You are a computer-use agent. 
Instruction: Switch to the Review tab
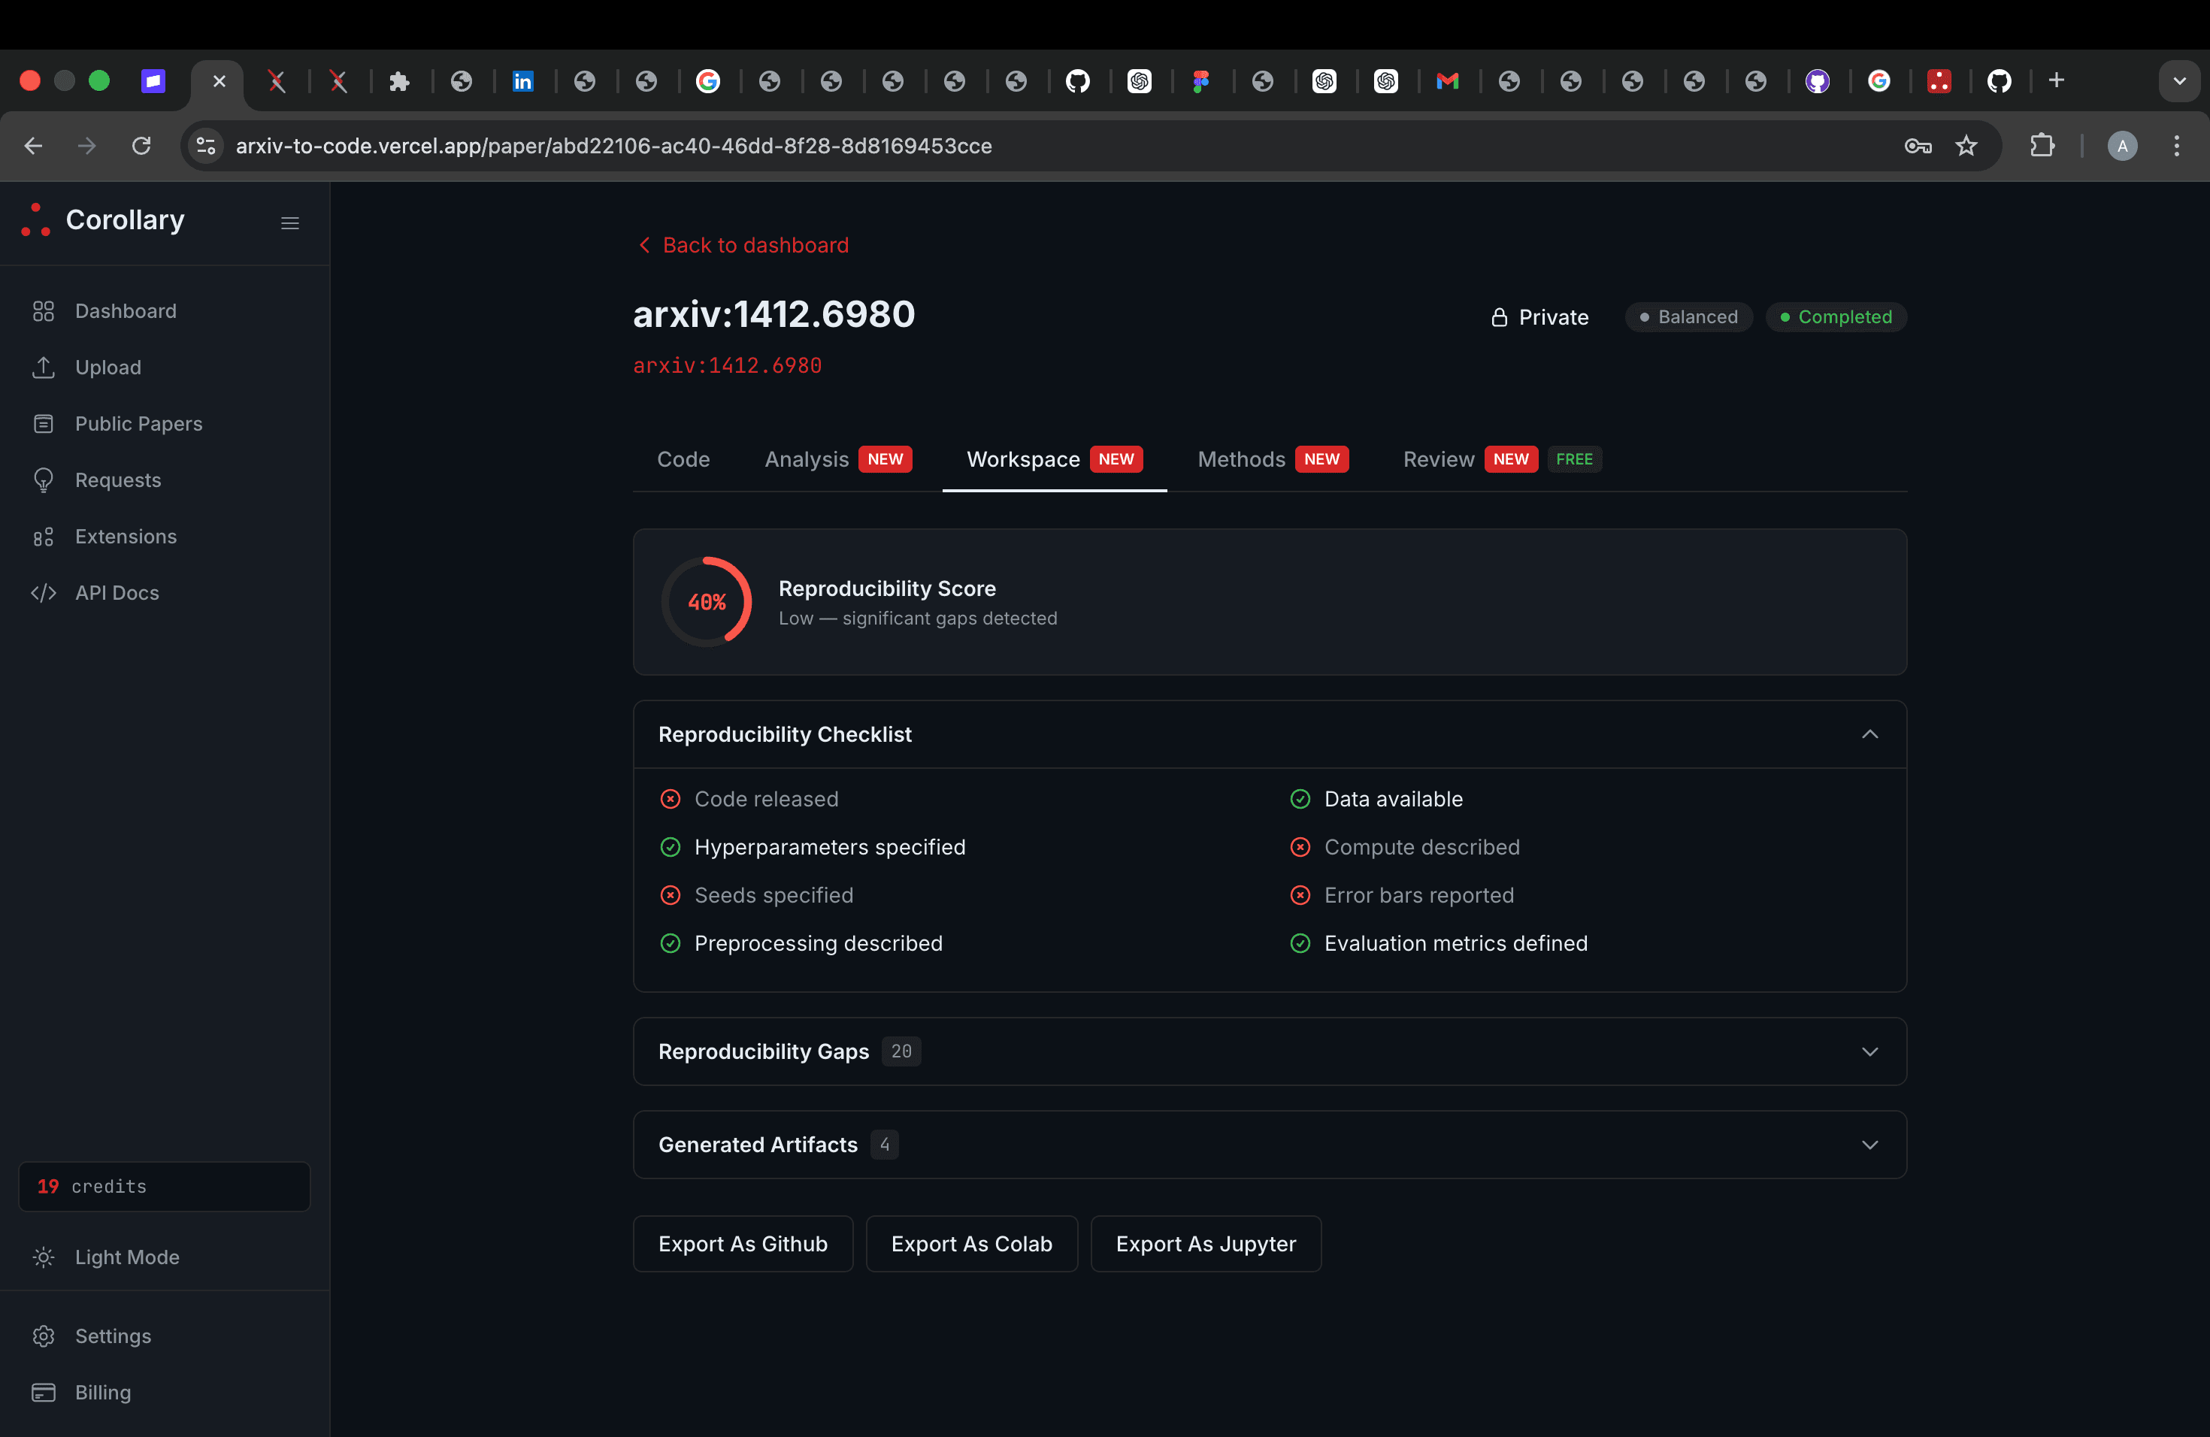pyautogui.click(x=1501, y=459)
